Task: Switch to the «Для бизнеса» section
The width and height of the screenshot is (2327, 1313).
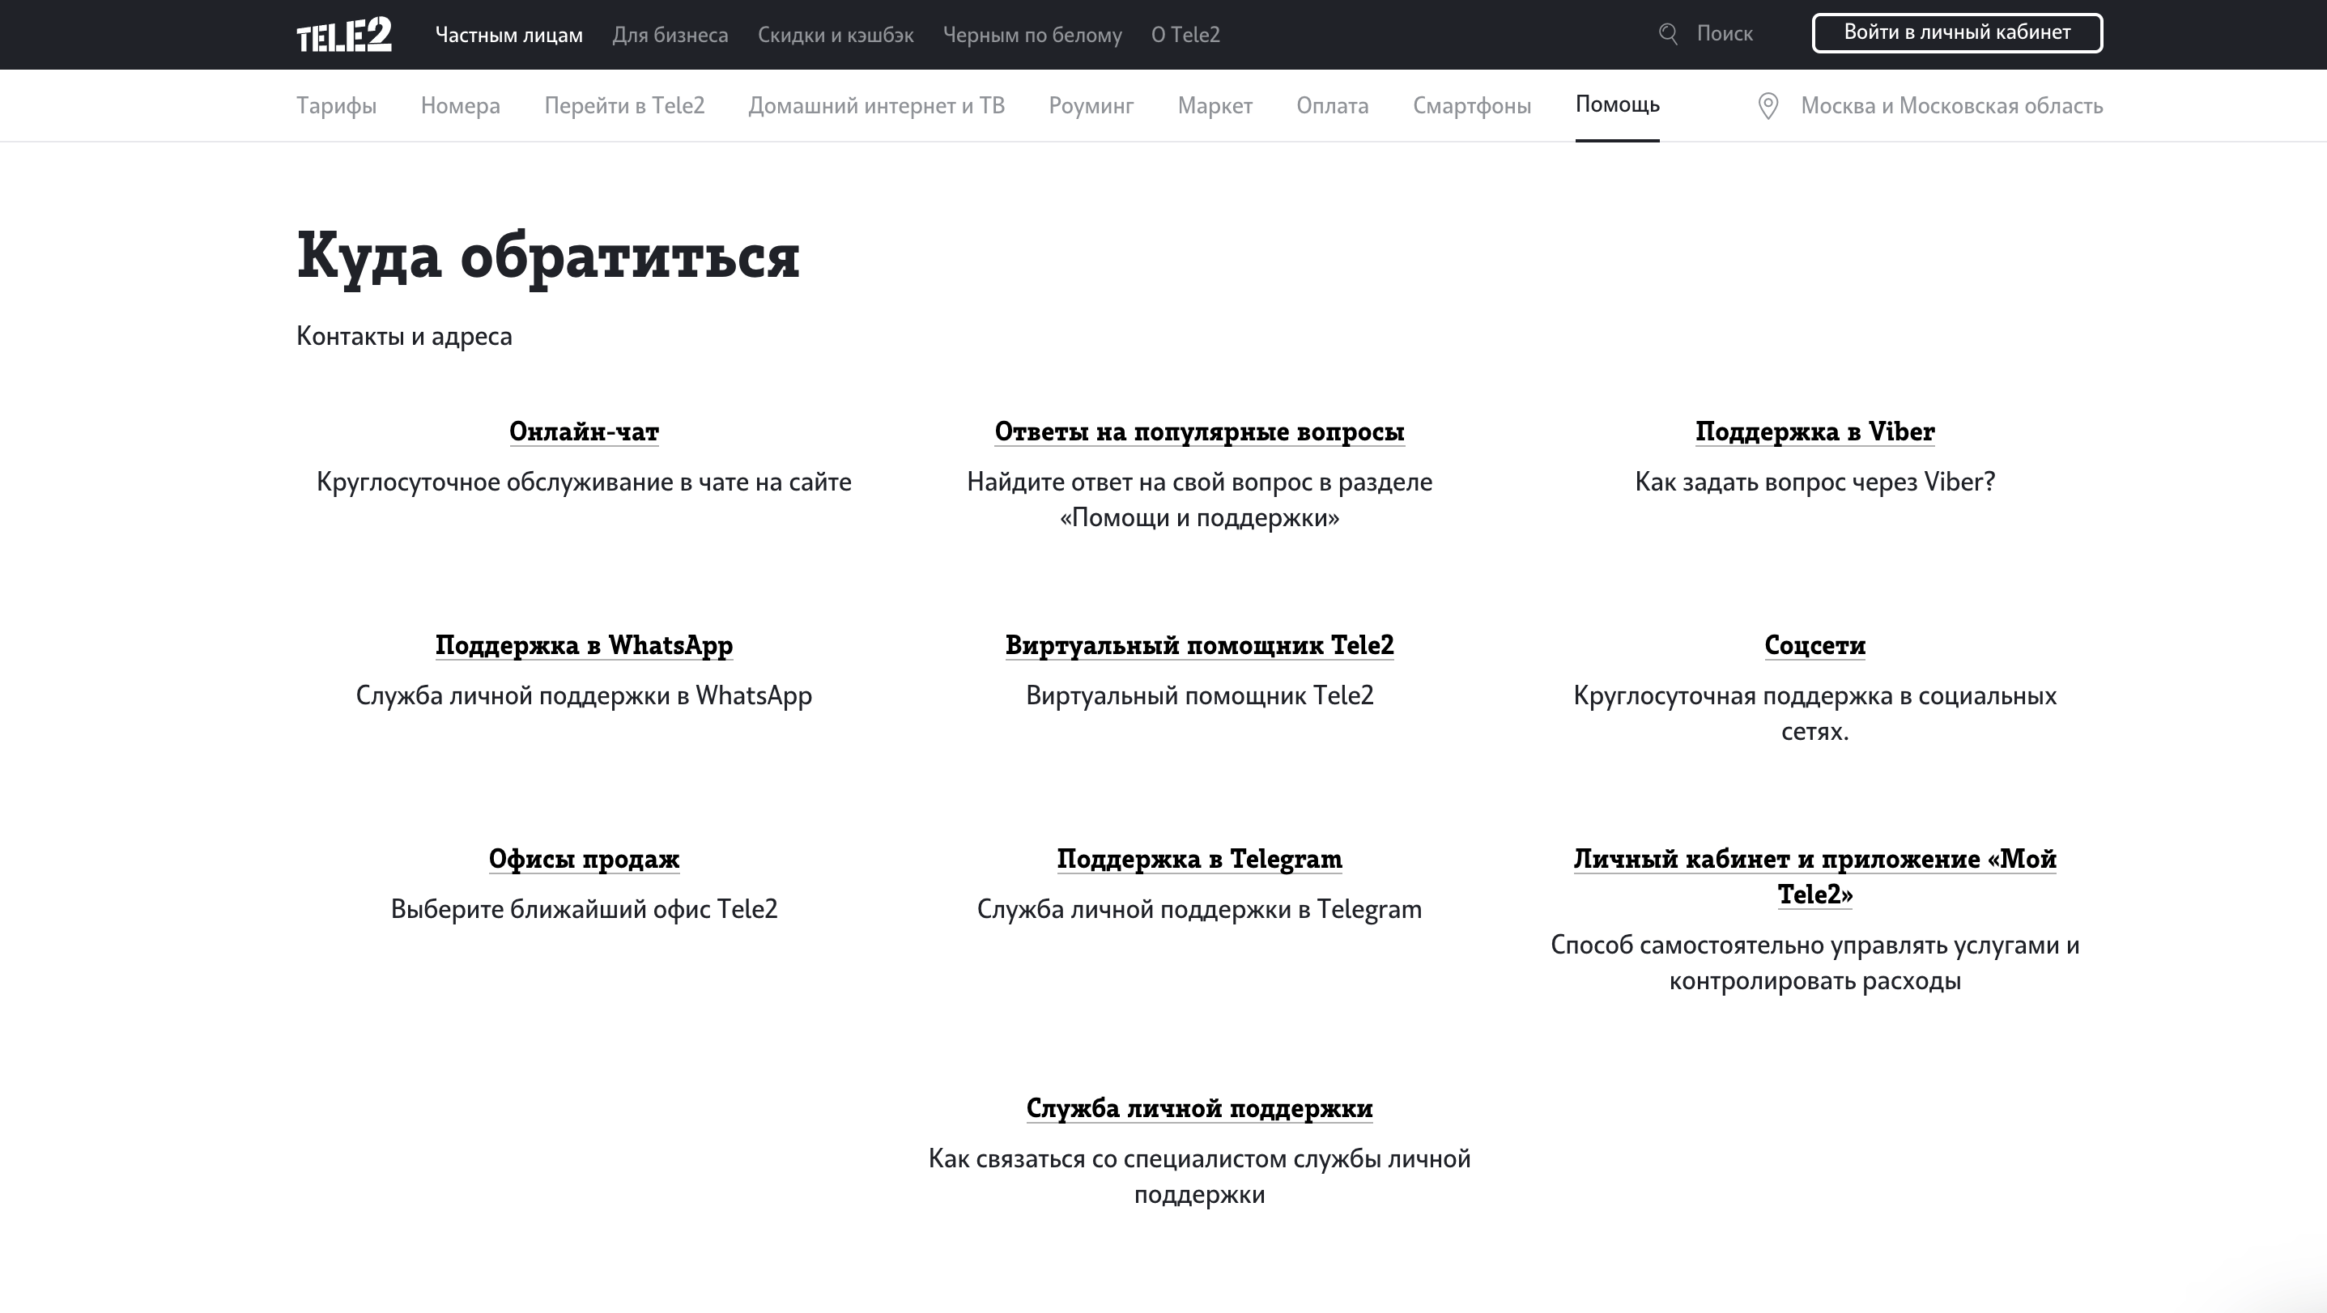Action: pos(670,36)
